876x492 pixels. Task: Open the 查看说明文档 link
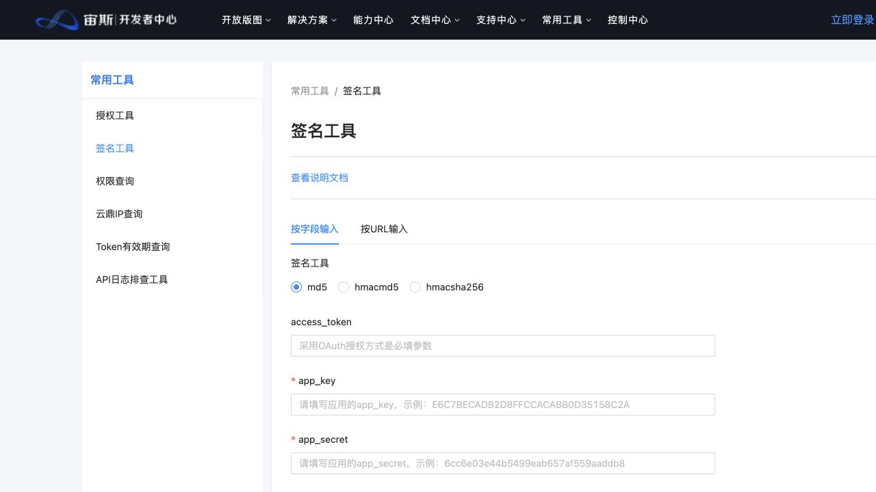coord(320,178)
